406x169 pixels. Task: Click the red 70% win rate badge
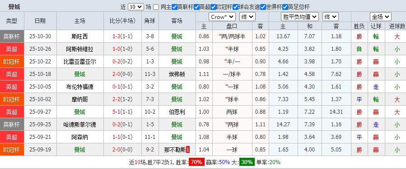(x=196, y=162)
